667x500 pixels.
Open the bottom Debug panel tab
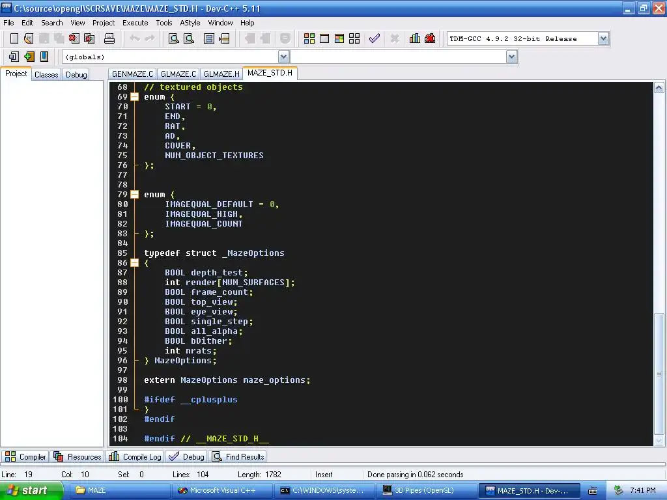pyautogui.click(x=186, y=456)
